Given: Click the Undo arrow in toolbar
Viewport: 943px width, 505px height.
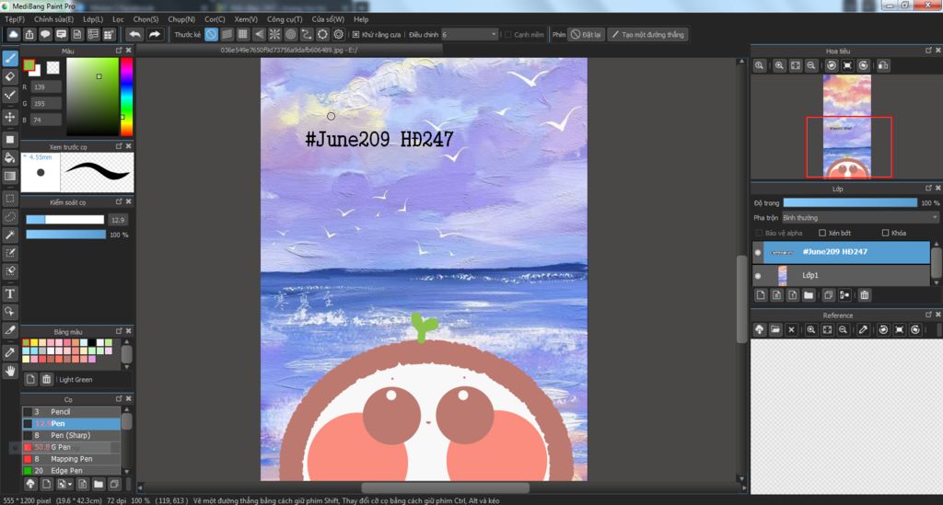Looking at the screenshot, I should click(134, 34).
